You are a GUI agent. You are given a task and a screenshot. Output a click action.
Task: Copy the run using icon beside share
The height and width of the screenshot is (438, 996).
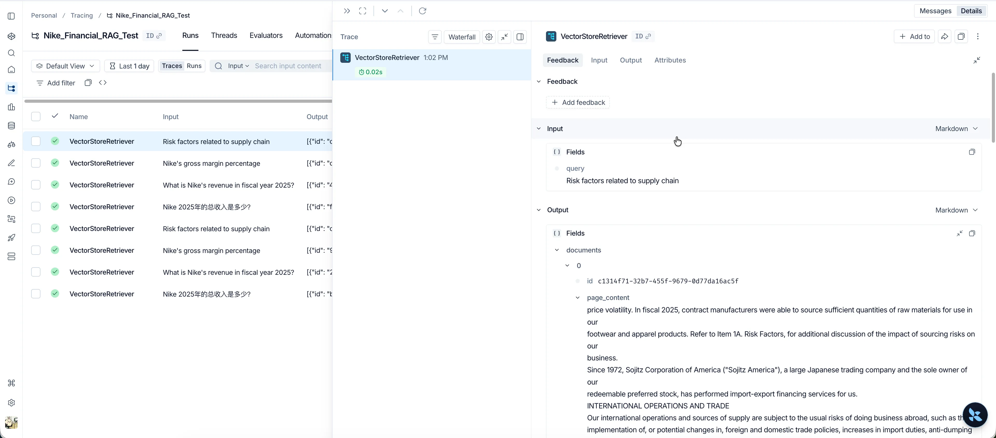[961, 36]
